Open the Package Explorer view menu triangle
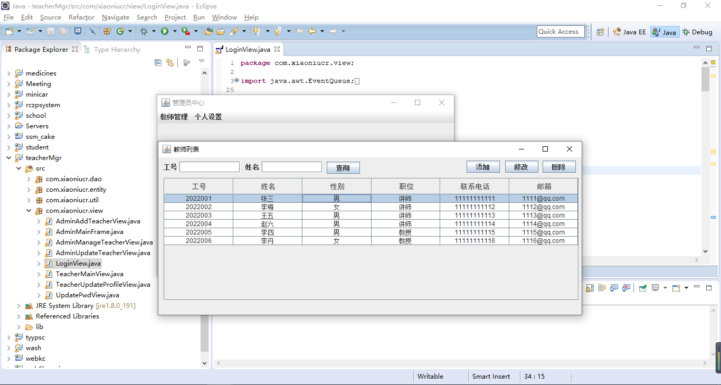The height and width of the screenshot is (385, 721). pyautogui.click(x=202, y=62)
